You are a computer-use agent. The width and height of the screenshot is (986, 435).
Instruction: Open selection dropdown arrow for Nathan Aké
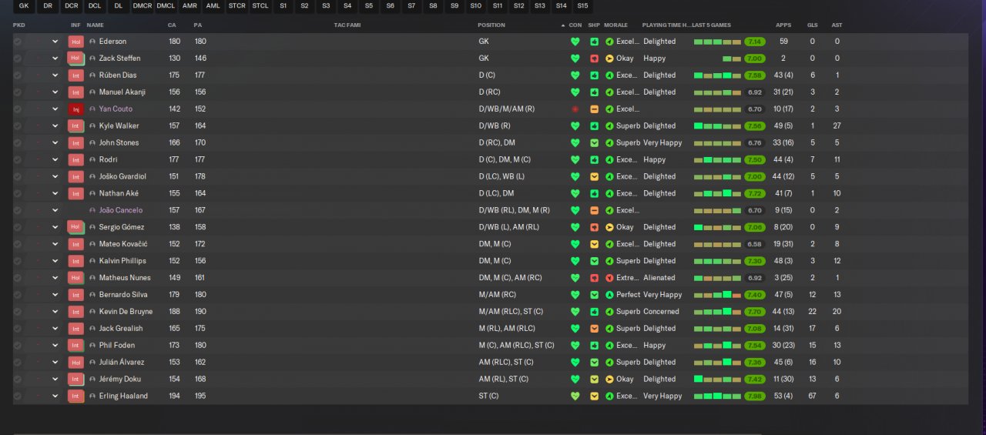tap(55, 193)
